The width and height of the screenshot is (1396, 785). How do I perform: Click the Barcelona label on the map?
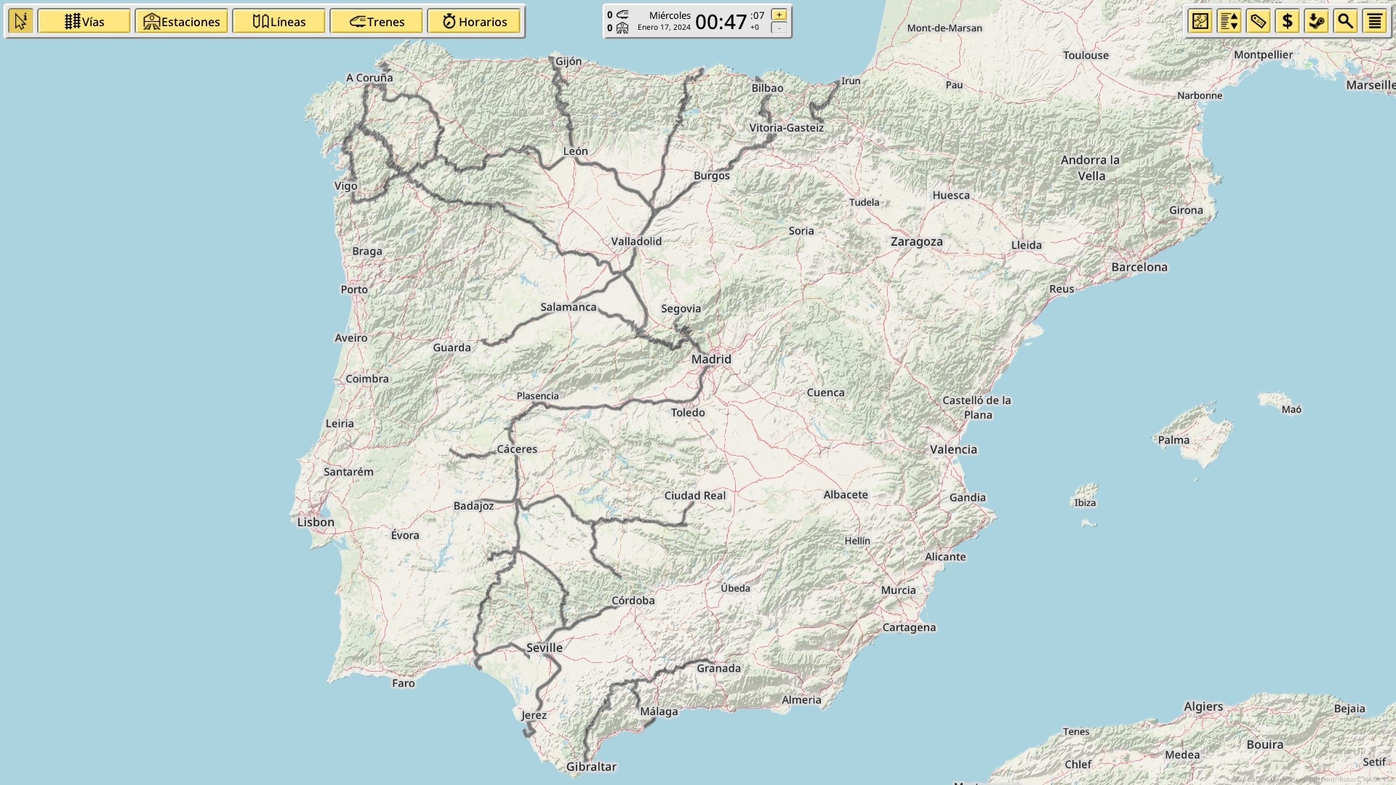point(1139,267)
